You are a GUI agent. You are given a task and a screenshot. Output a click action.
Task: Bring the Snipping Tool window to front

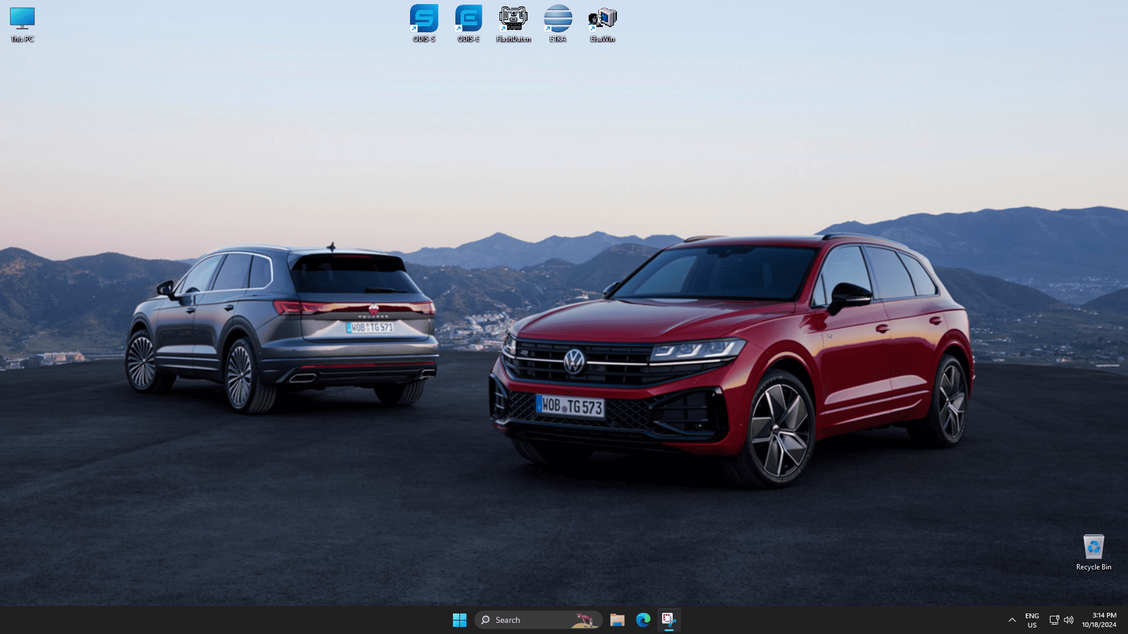tap(669, 620)
